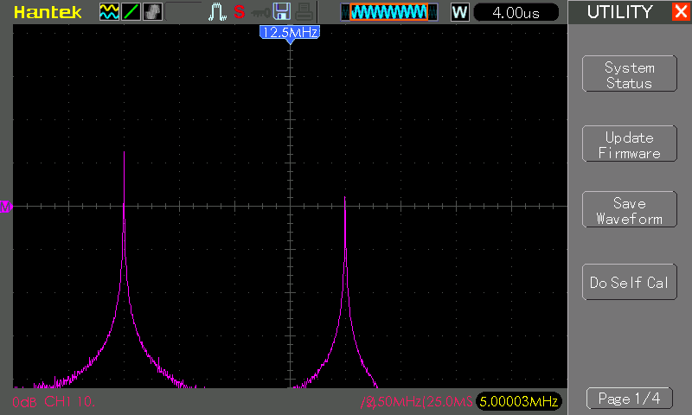The height and width of the screenshot is (415, 692).
Task: Click the UTILITY menu title
Action: (619, 12)
